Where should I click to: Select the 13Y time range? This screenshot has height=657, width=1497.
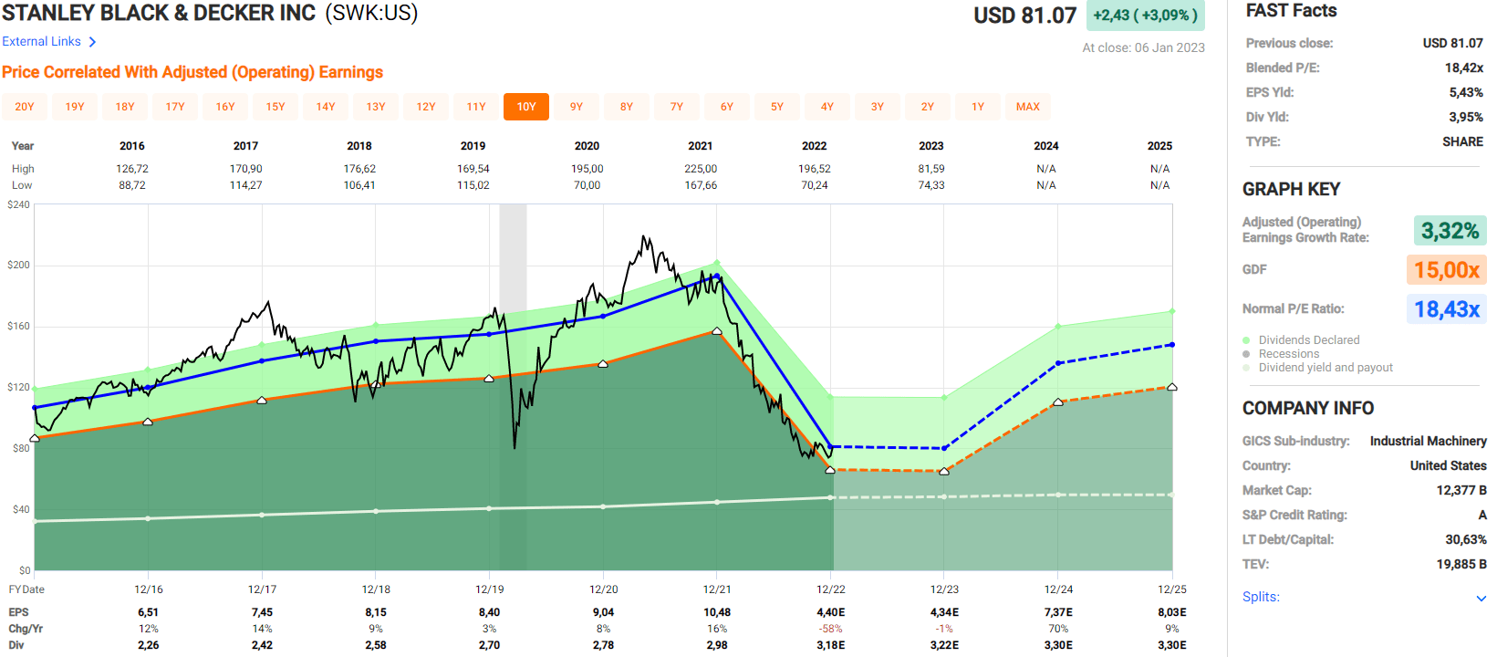[376, 107]
